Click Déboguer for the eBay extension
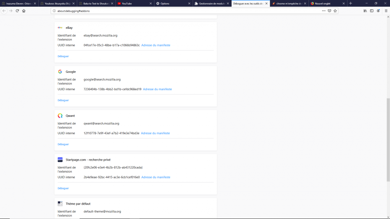 click(63, 56)
